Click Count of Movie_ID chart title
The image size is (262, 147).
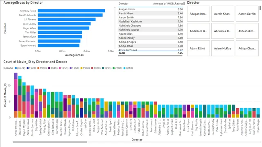[35, 62]
